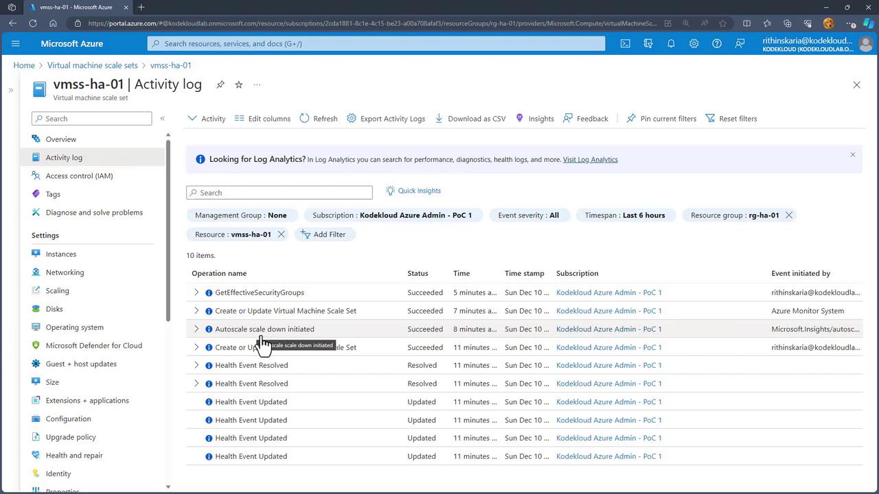Remove the Resource group rg-ha-01 filter
This screenshot has width=879, height=494.
click(x=789, y=215)
